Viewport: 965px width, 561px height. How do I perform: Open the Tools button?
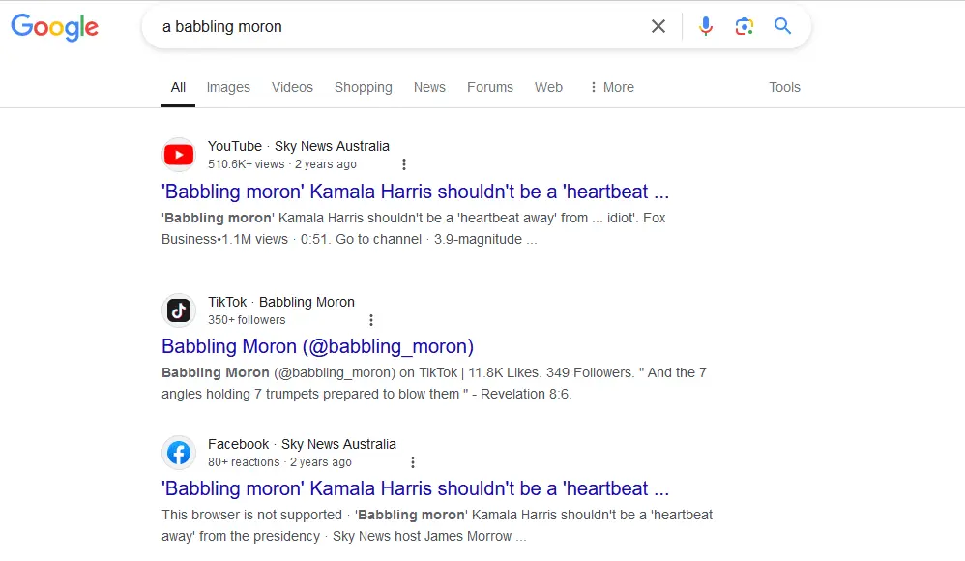784,87
